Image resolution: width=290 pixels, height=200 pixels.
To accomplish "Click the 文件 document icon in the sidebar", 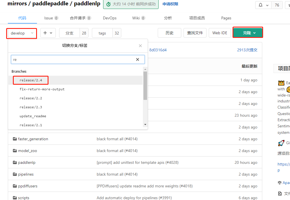I will click(x=280, y=193).
